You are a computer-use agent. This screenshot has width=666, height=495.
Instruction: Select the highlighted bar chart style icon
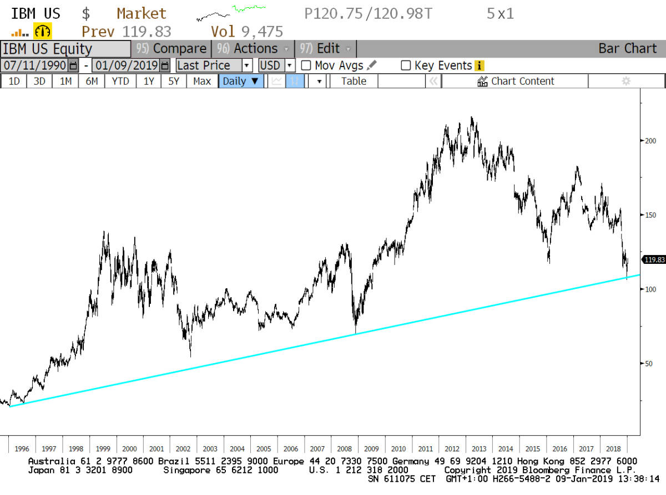(295, 81)
